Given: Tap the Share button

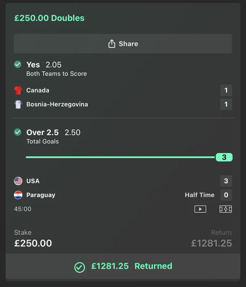Looking at the screenshot, I should (123, 43).
